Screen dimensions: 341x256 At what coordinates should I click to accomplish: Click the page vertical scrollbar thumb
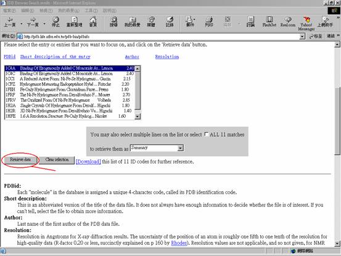[x=337, y=121]
